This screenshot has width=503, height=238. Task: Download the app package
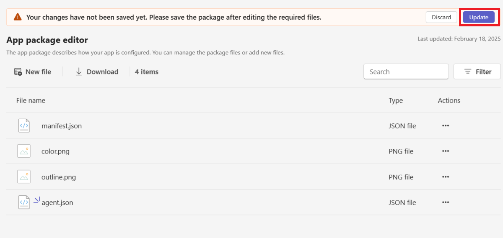click(x=97, y=72)
